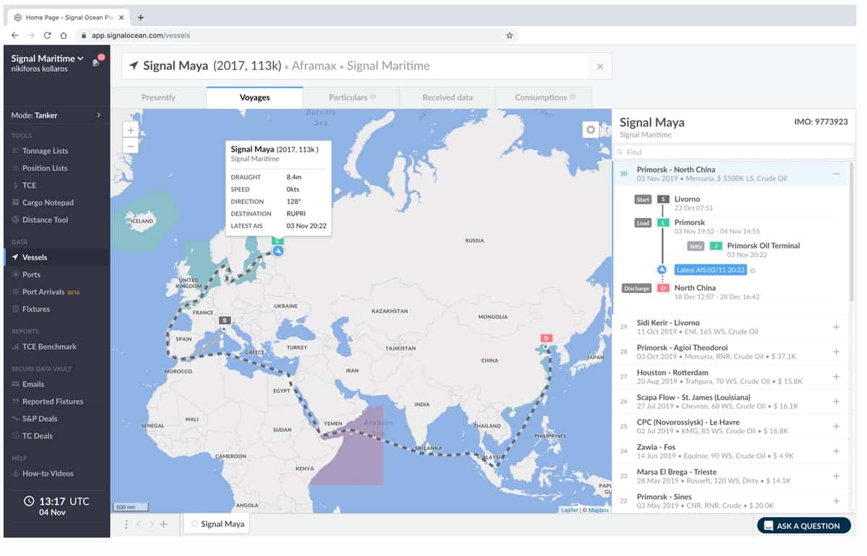867x556 pixels.
Task: Open the map settings gear
Action: point(590,129)
